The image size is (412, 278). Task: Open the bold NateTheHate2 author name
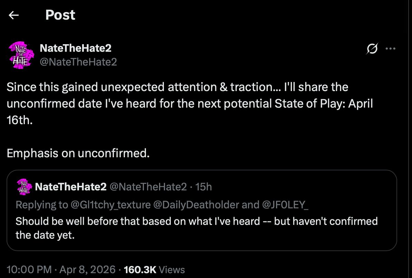(x=76, y=48)
